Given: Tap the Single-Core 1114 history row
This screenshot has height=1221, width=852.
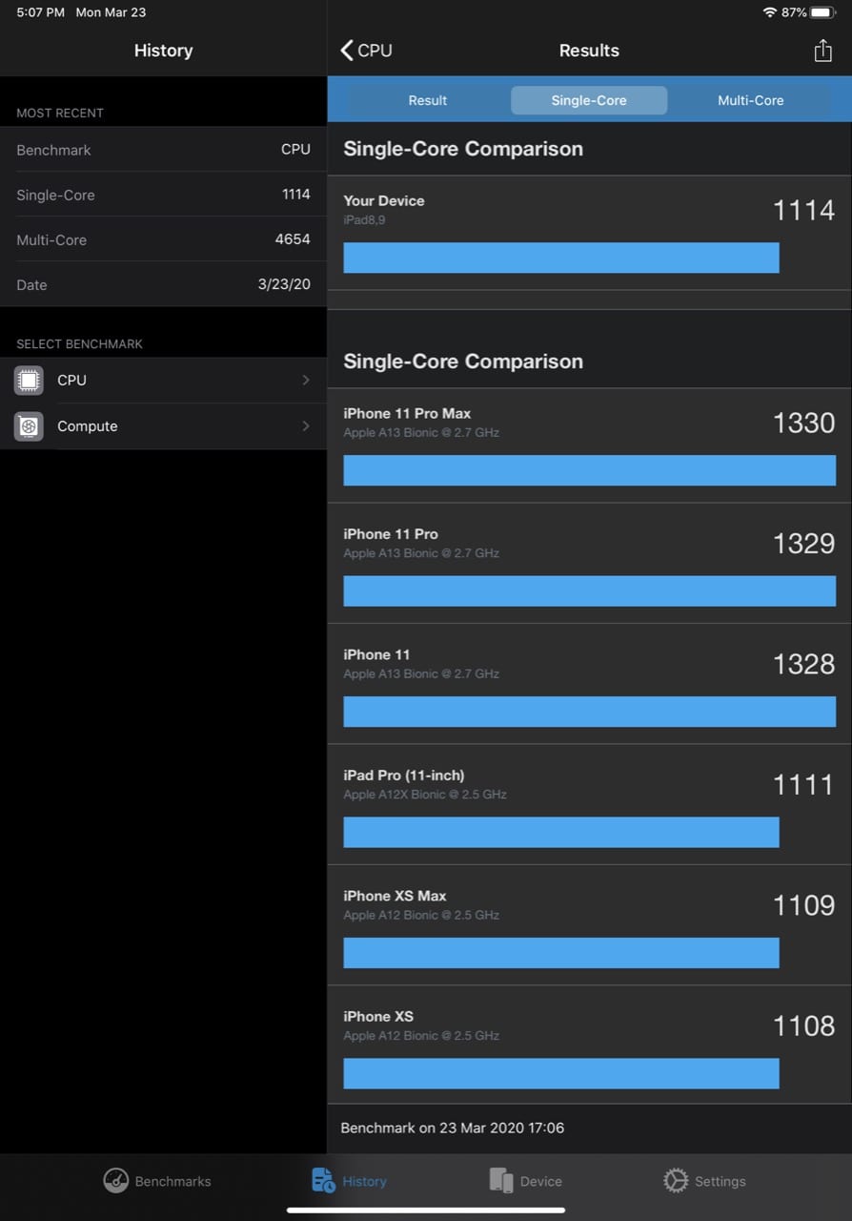Looking at the screenshot, I should click(x=163, y=195).
